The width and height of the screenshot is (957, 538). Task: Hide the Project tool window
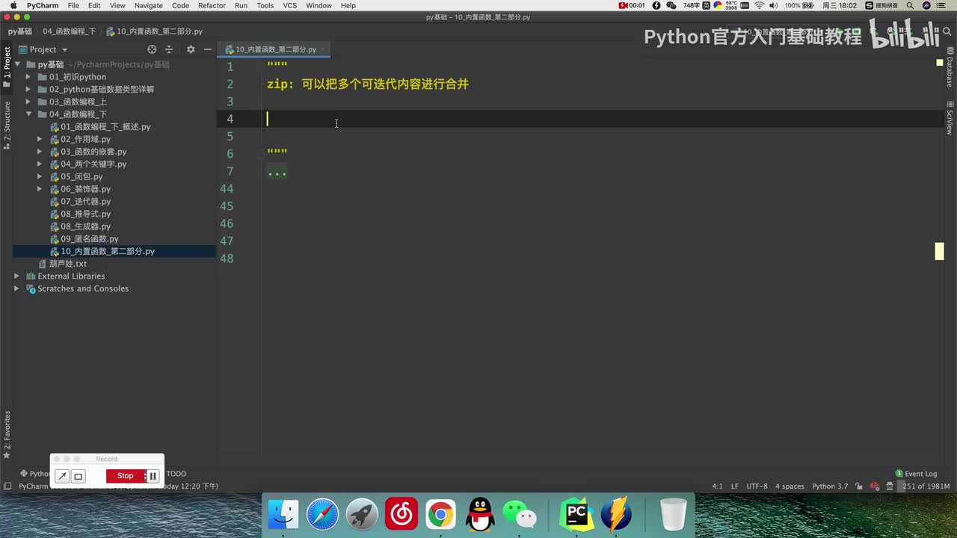tap(208, 49)
